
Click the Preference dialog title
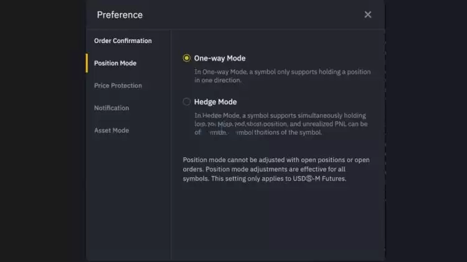point(120,15)
